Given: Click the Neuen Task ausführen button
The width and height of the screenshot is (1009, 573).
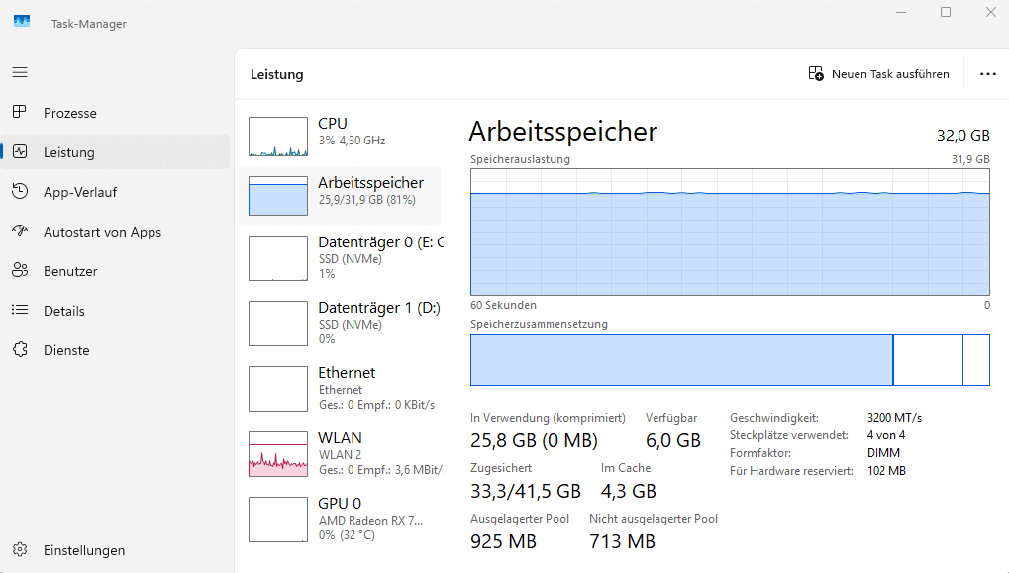Looking at the screenshot, I should pyautogui.click(x=877, y=73).
